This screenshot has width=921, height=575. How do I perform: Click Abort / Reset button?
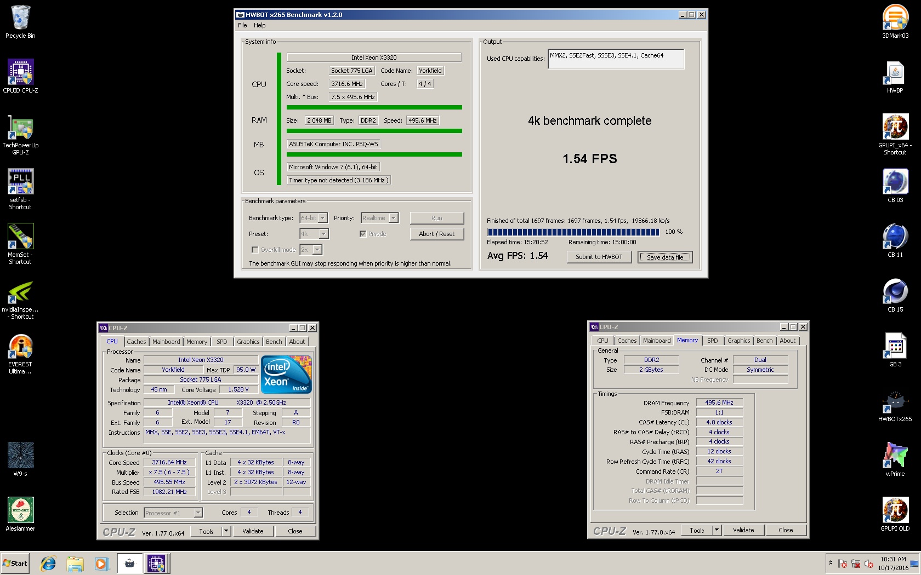click(x=437, y=234)
